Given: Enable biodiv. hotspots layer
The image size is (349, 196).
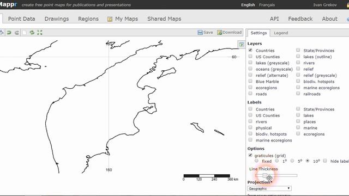Looking at the screenshot, I should 298,81.
